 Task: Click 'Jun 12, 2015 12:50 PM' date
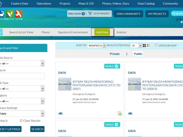(x=87, y=99)
